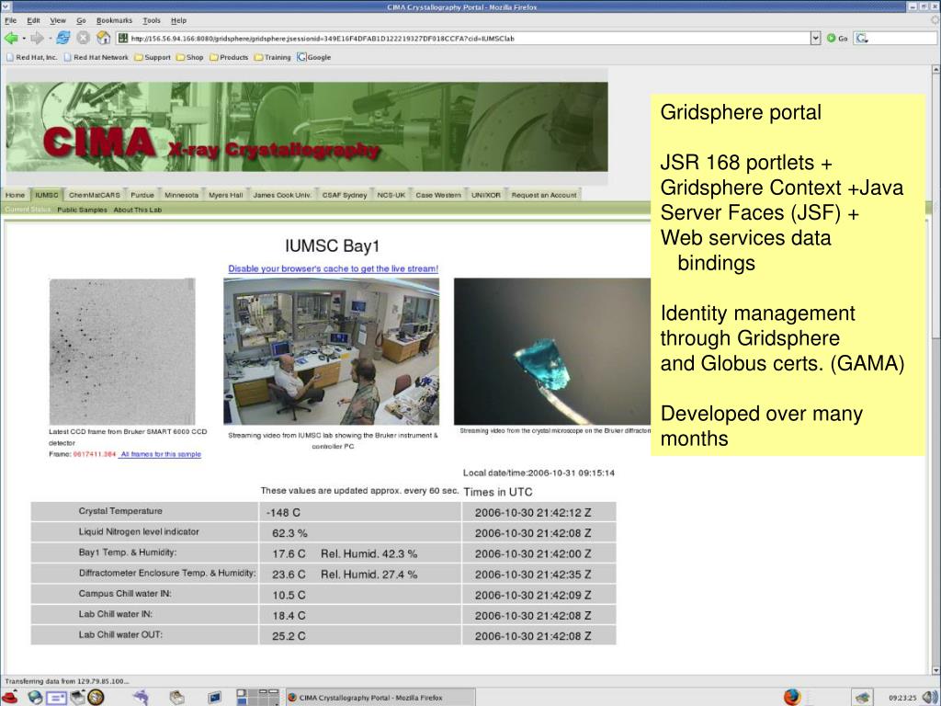Open the Support bookmarks folder

153,57
